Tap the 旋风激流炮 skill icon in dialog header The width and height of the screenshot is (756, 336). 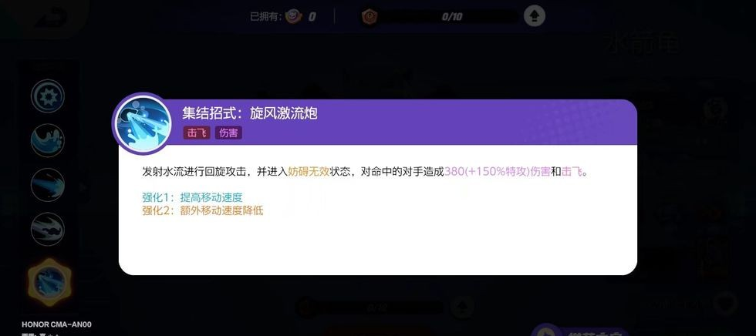(143, 123)
